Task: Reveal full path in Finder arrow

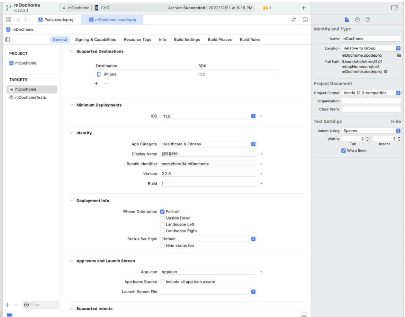Action: (386, 71)
